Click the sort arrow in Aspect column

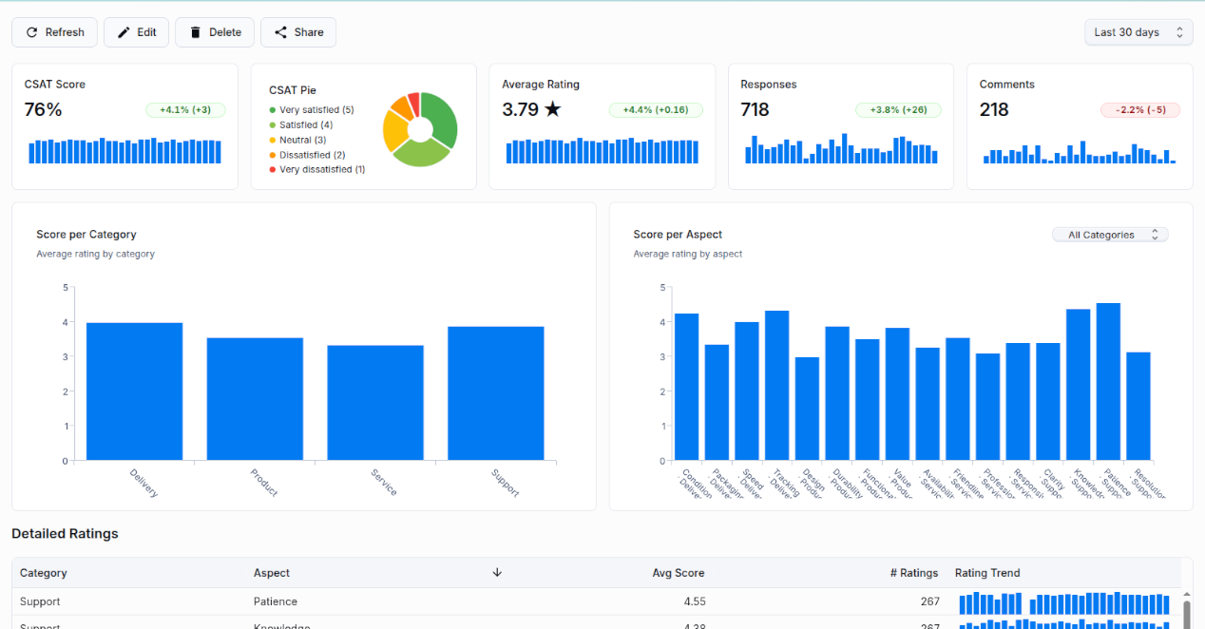tap(497, 573)
